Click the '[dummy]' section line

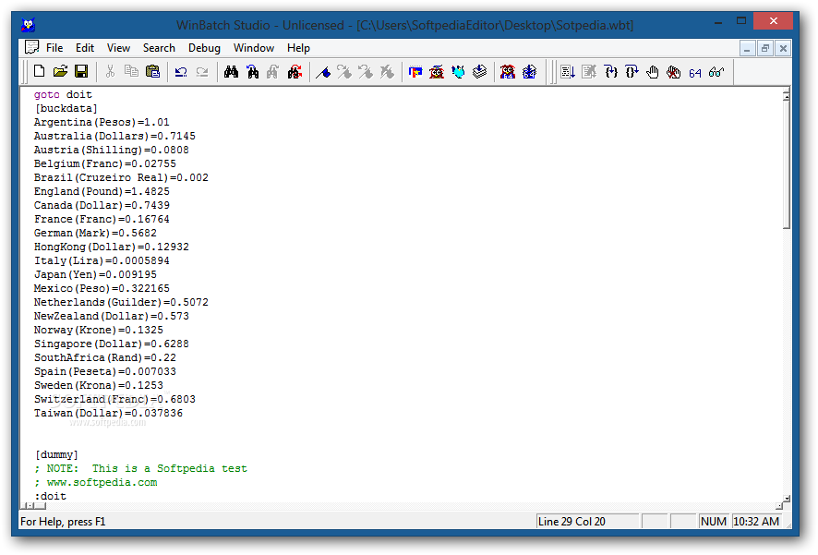(x=56, y=454)
